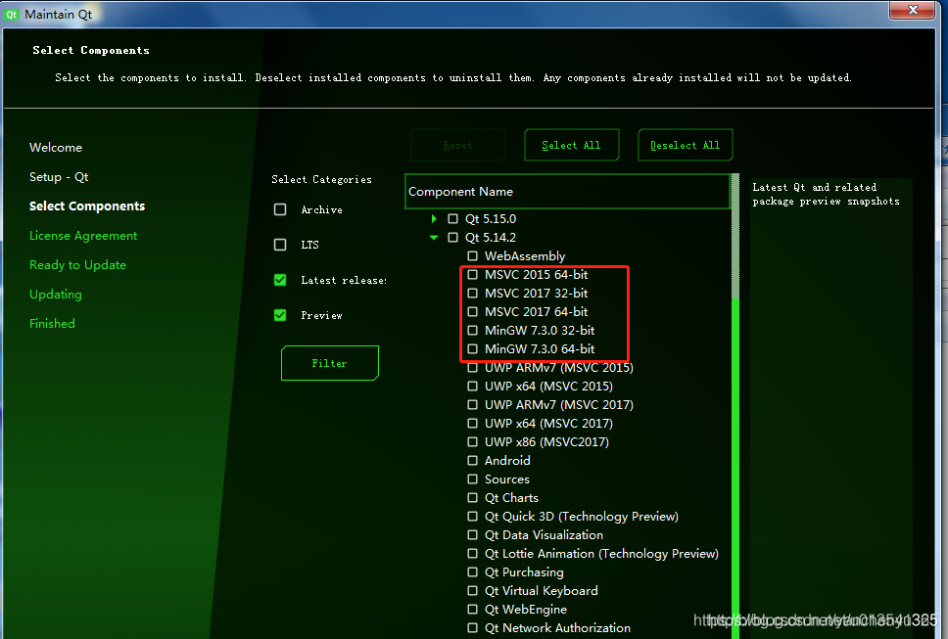
Task: Check MinGW 7.3.0 64-bit checkbox
Action: 472,349
